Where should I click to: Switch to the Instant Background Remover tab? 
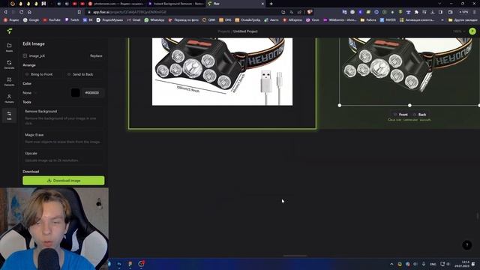(175, 4)
